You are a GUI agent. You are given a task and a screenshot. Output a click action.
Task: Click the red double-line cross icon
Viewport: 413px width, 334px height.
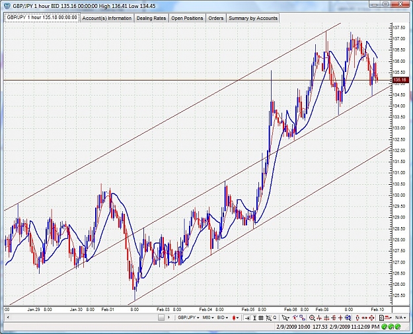334,318
